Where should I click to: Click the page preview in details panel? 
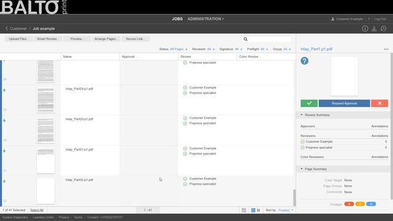point(344,76)
